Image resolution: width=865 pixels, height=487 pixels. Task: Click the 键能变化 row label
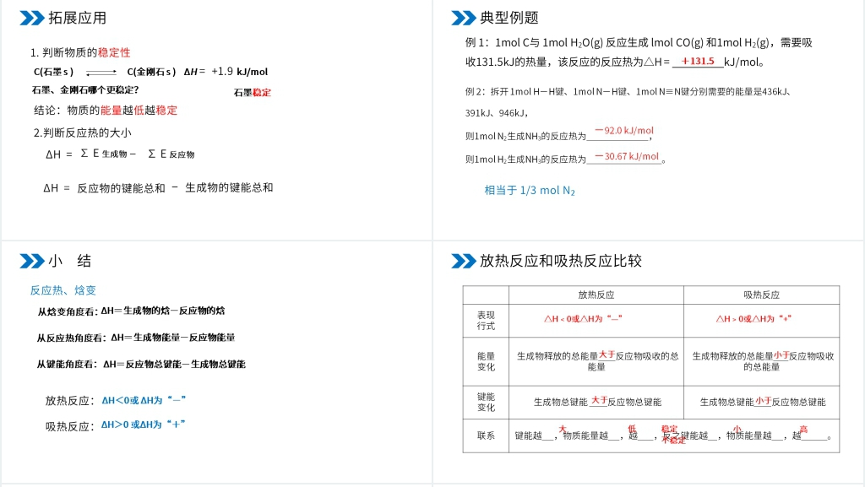click(x=486, y=402)
